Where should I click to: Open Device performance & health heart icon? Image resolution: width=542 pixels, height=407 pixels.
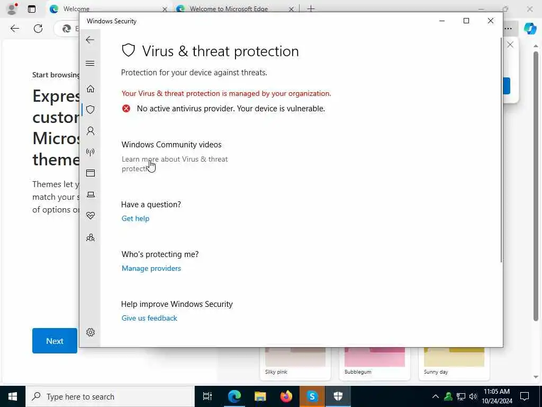pos(90,216)
